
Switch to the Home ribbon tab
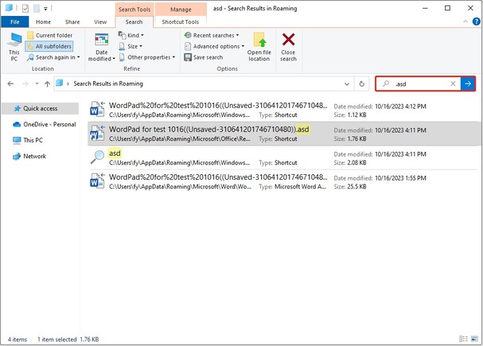43,21
